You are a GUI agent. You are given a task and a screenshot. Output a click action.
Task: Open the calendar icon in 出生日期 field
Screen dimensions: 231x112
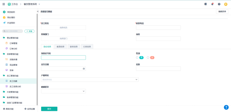click(x=84, y=69)
